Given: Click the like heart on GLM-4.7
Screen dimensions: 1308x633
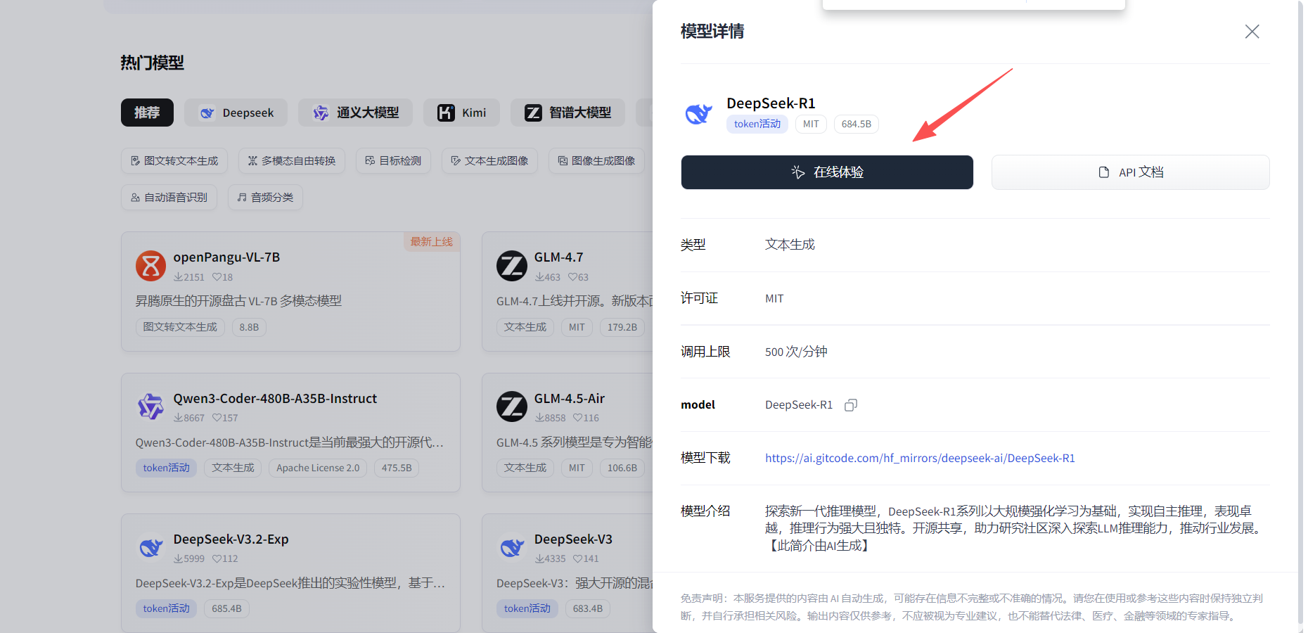Looking at the screenshot, I should [x=572, y=277].
